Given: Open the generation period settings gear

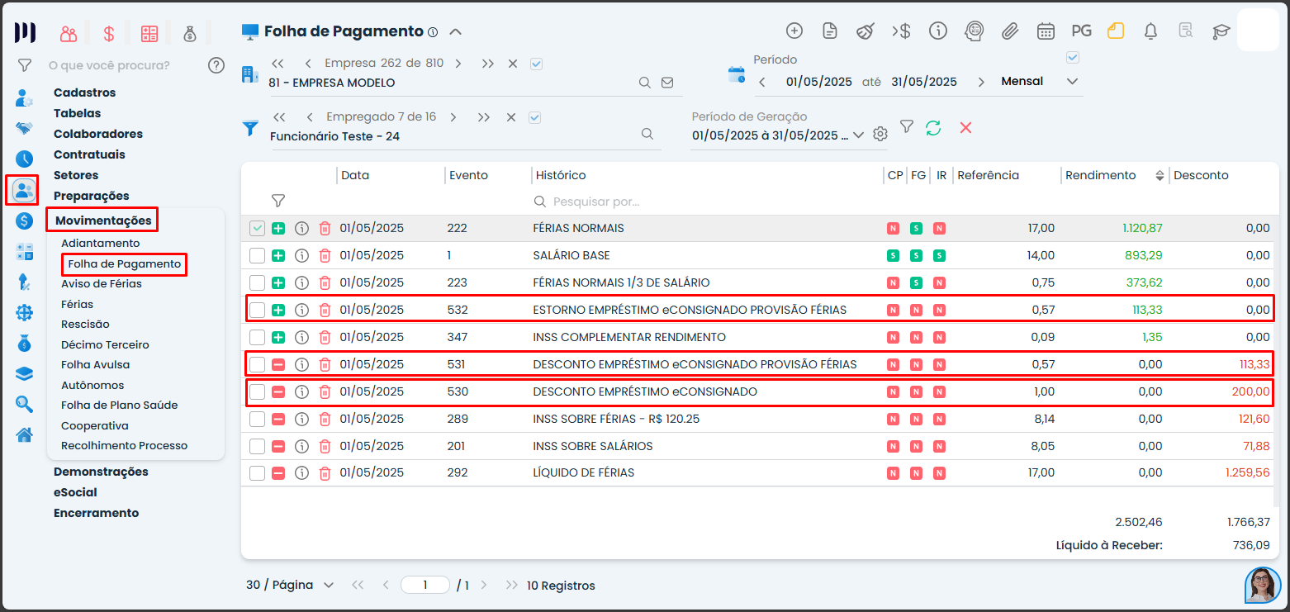Looking at the screenshot, I should 880,135.
